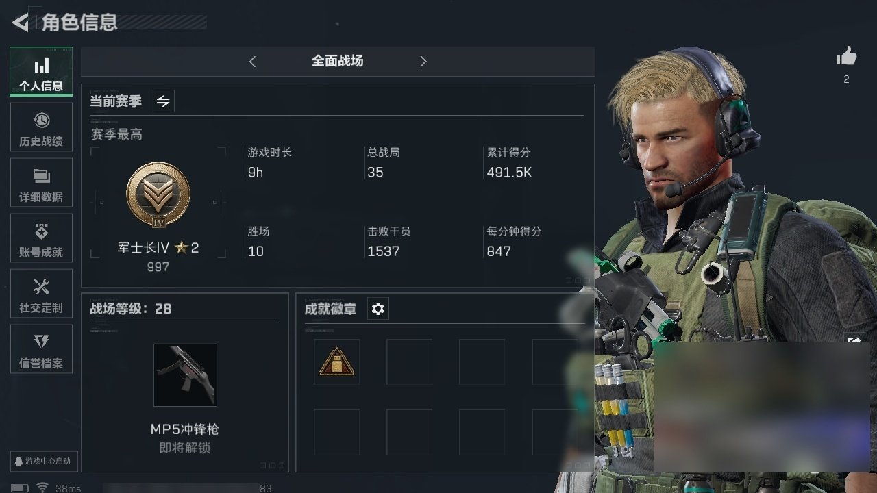Select the equipped gold triangle badge

[336, 362]
